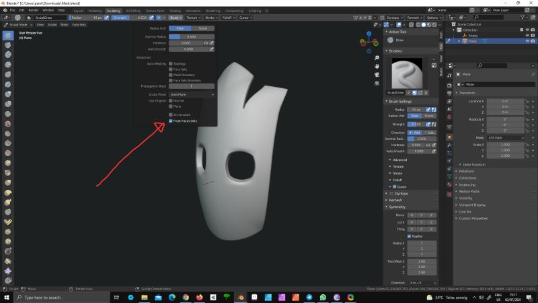Open the Texture properties checker tab

pos(449,194)
